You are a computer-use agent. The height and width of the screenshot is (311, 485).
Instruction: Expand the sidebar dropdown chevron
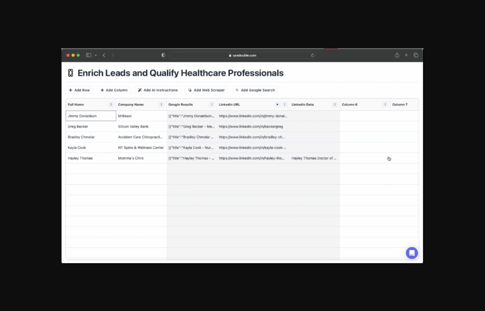point(96,55)
